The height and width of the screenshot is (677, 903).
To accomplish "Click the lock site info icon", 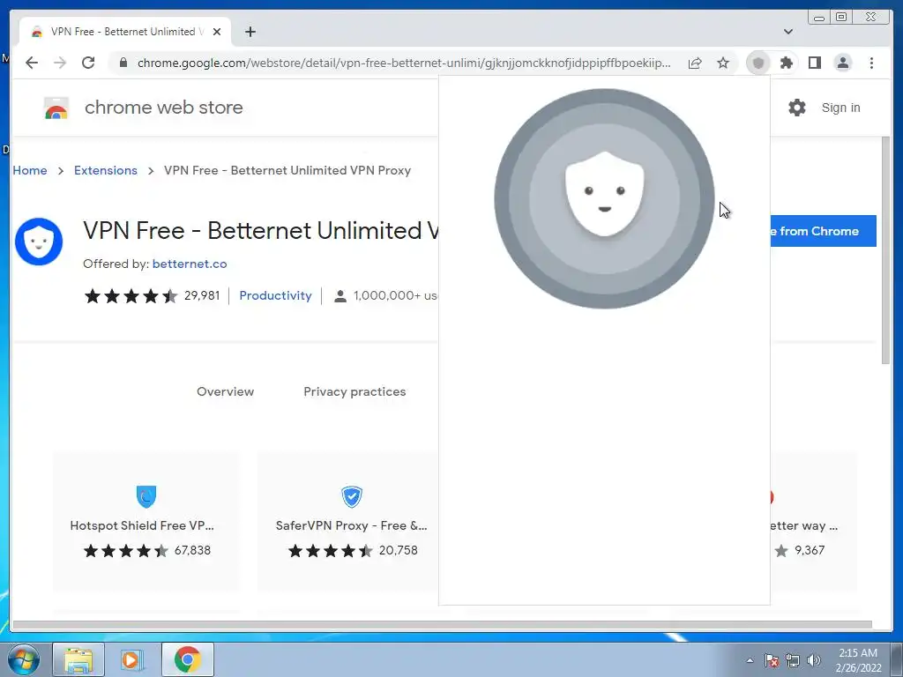I will pyautogui.click(x=123, y=63).
